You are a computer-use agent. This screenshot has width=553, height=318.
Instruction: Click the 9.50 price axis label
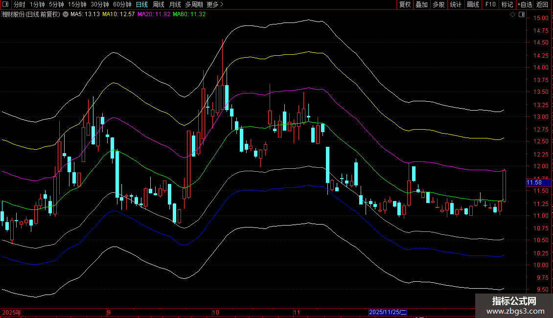tap(542, 290)
